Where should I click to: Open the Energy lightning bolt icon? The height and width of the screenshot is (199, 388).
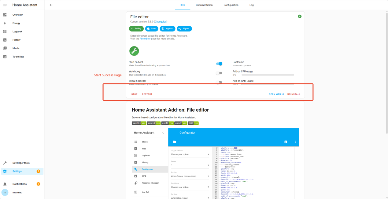pyautogui.click(x=5, y=23)
